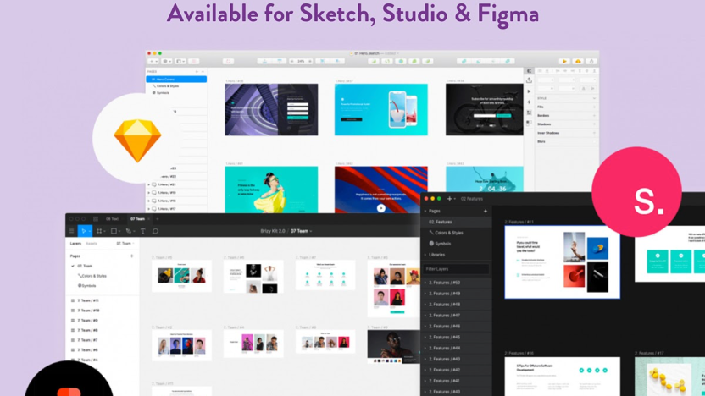The image size is (705, 396).
Task: Select the Frame tool in Figma toolbar
Action: (x=99, y=231)
